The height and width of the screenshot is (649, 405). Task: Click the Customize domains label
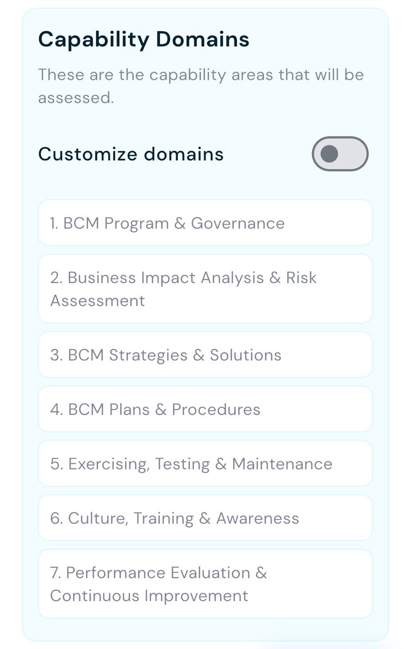pos(131,154)
